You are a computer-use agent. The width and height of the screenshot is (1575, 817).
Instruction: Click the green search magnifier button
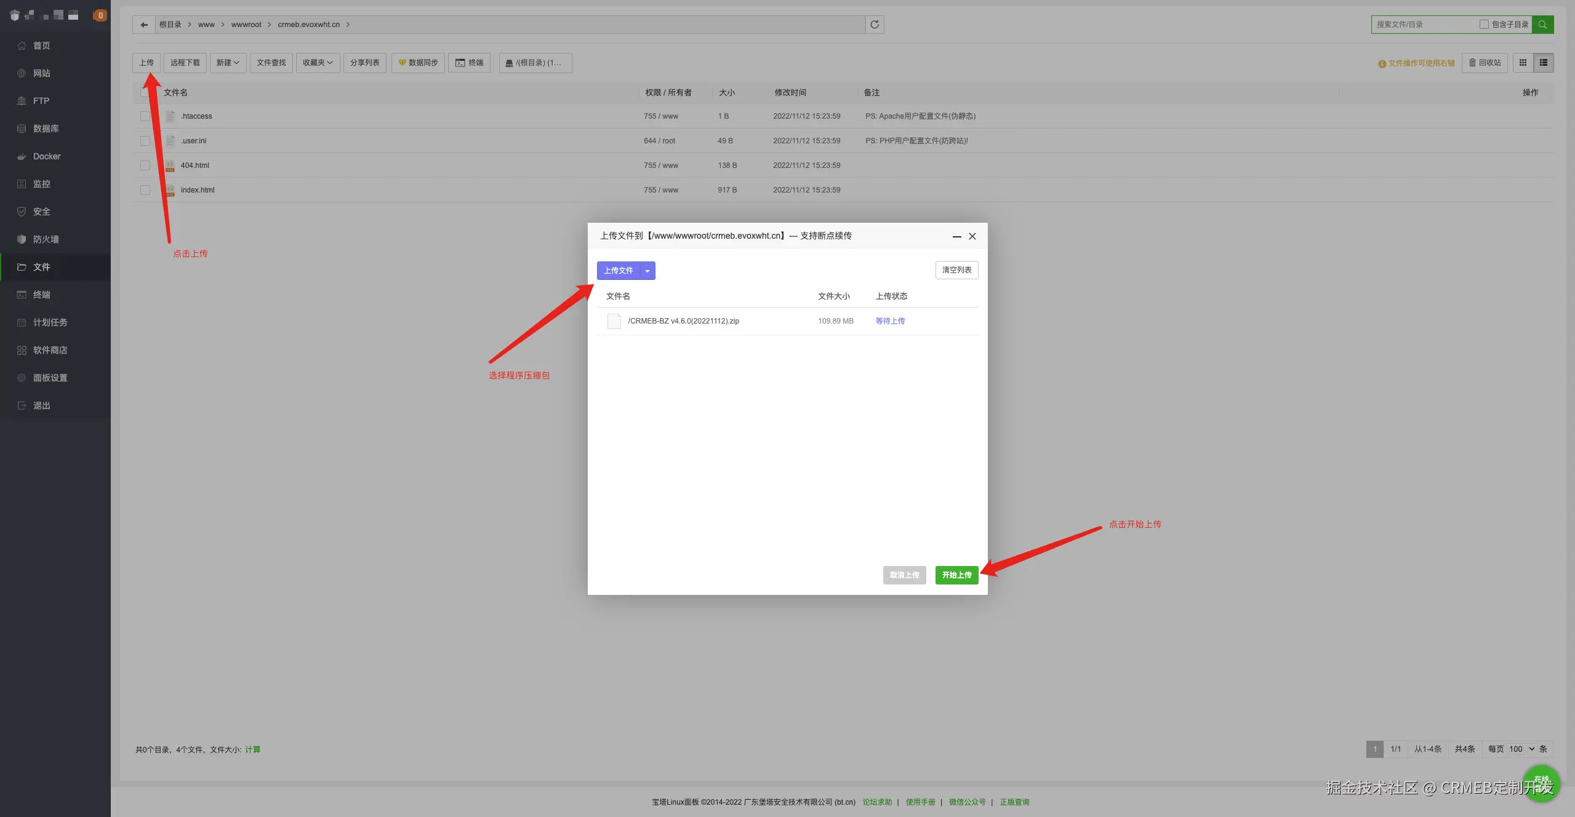tap(1542, 25)
